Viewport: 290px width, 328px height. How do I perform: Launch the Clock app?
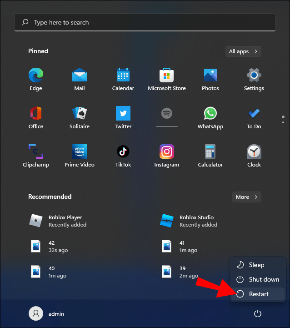pos(254,156)
